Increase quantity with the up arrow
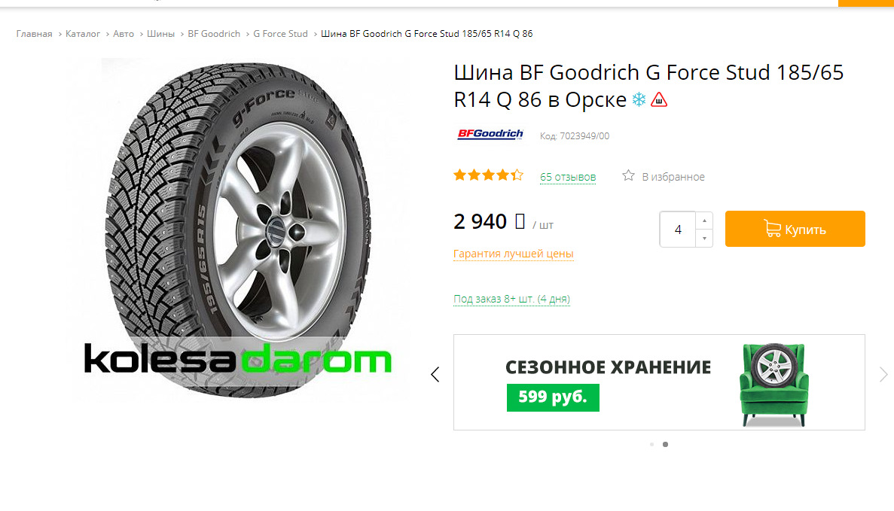Image resolution: width=894 pixels, height=511 pixels. coord(704,221)
